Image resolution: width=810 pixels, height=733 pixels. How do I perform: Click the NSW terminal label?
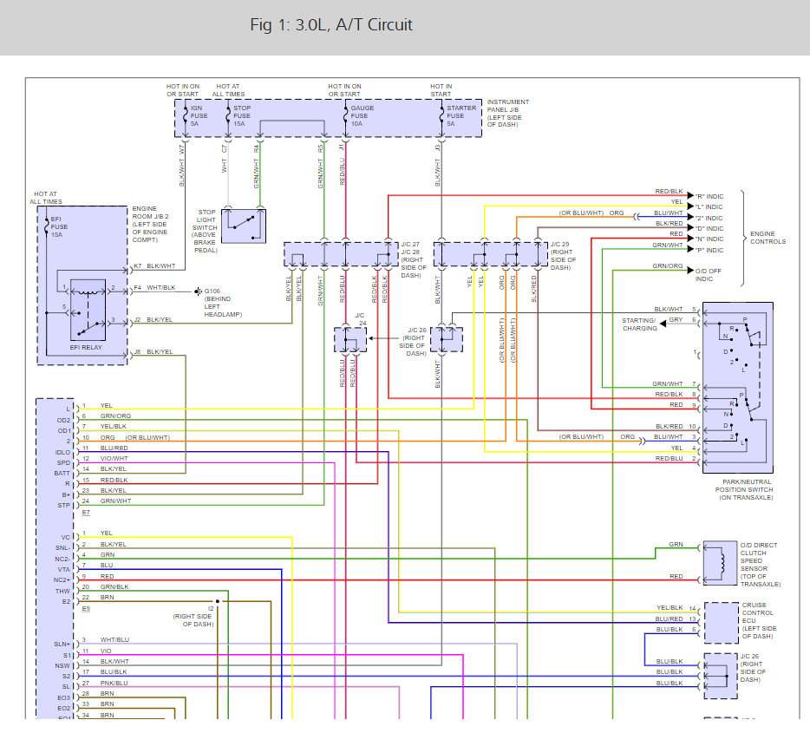point(62,666)
